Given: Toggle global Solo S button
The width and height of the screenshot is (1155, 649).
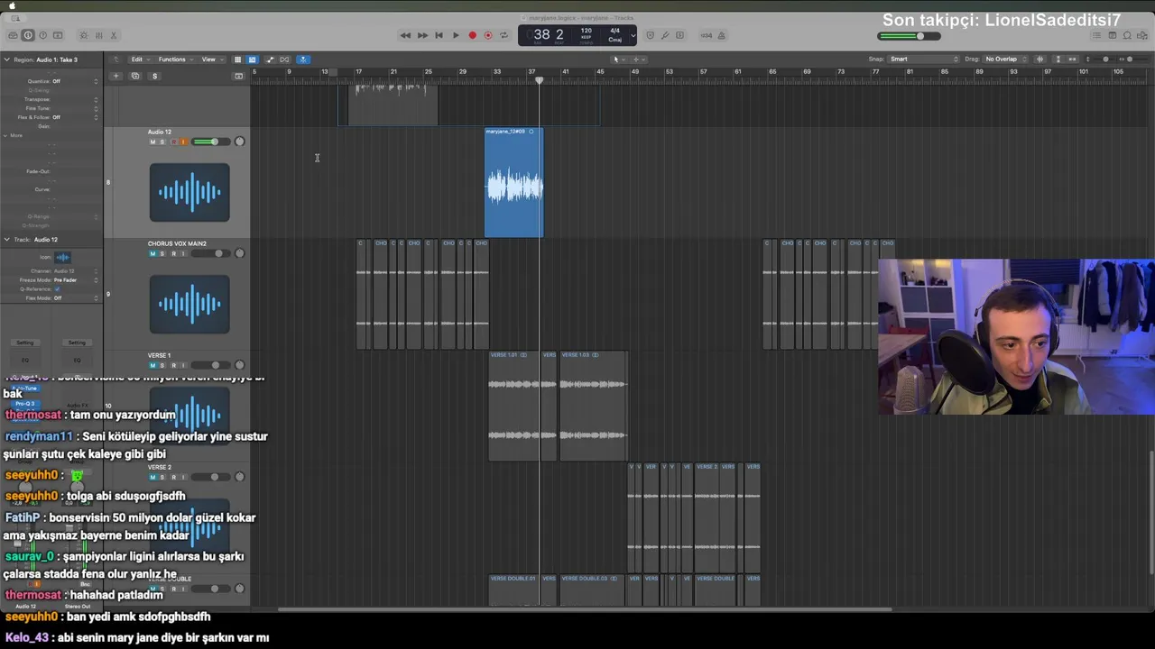Looking at the screenshot, I should (x=154, y=76).
